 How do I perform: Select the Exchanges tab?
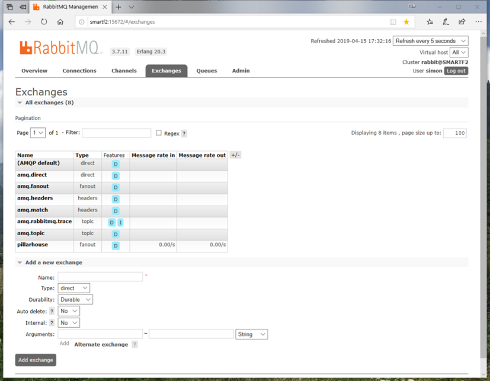coord(166,71)
